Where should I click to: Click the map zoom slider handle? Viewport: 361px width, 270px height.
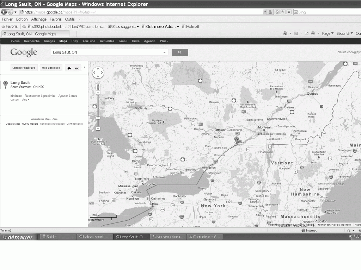pyautogui.click(x=98, y=118)
